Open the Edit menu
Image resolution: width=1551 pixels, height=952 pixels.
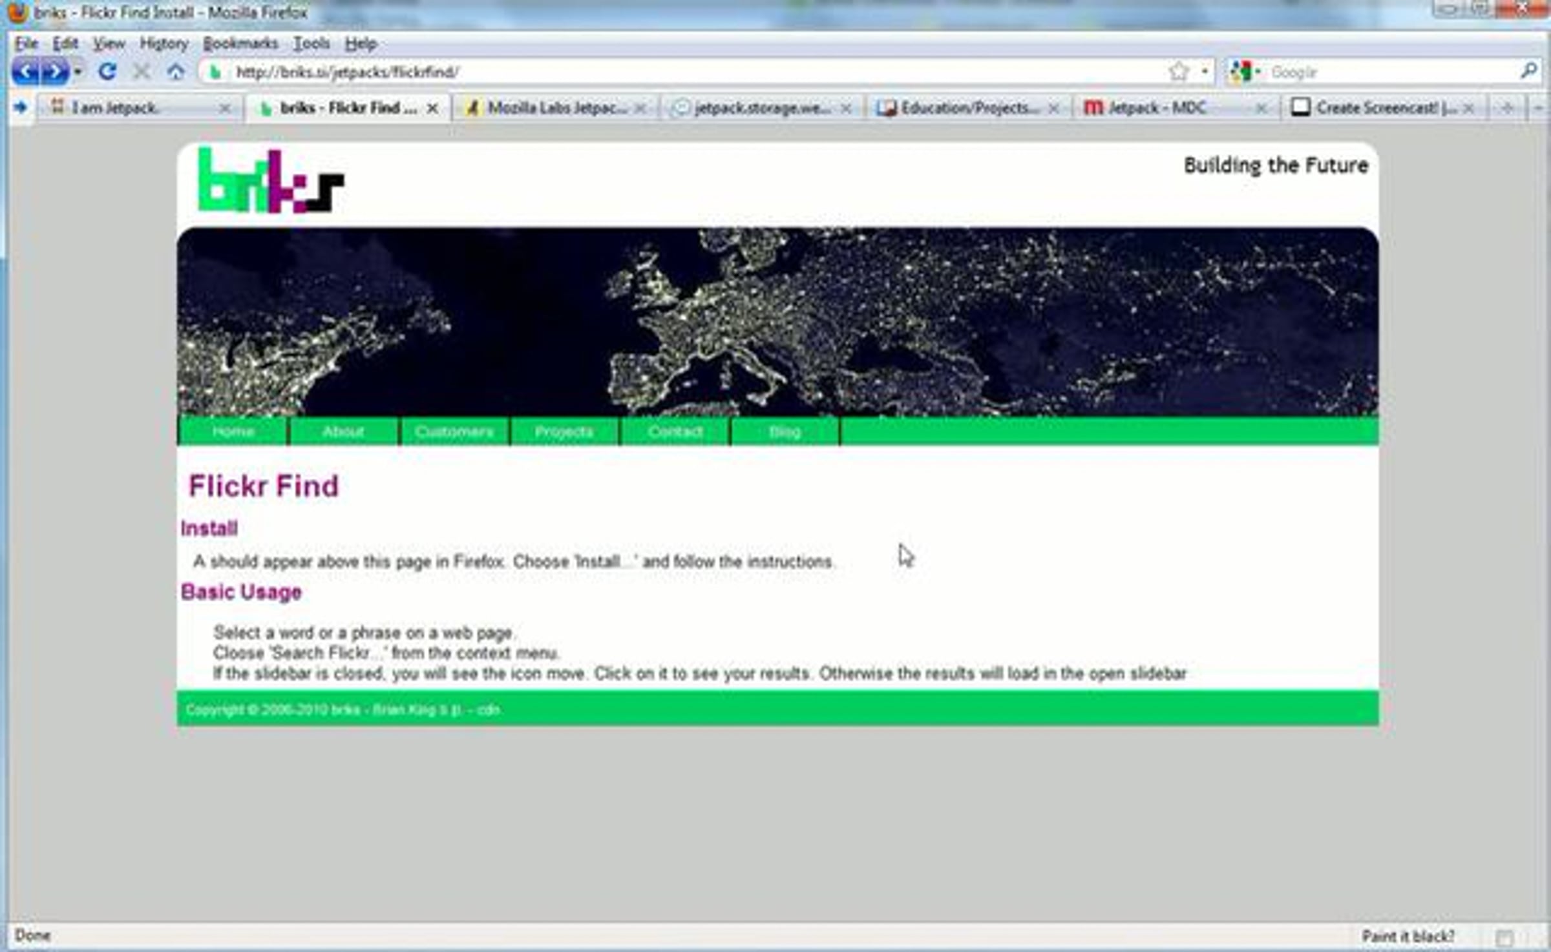click(65, 44)
